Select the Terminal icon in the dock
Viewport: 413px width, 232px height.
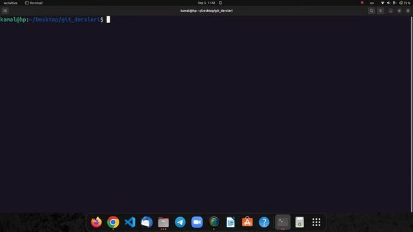coord(283,222)
